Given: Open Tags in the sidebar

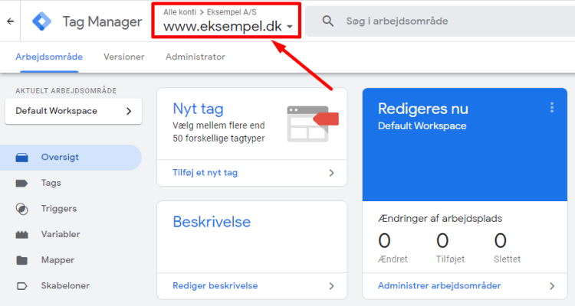Looking at the screenshot, I should point(51,183).
